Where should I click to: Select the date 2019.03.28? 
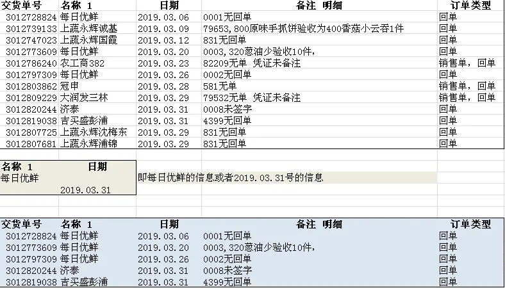163,86
